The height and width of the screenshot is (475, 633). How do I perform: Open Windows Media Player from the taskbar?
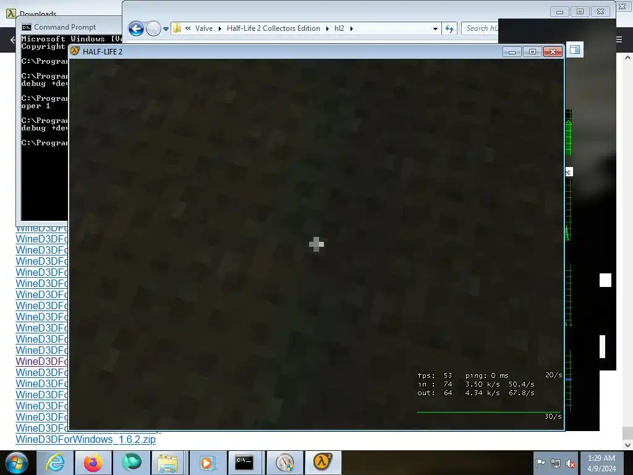208,463
